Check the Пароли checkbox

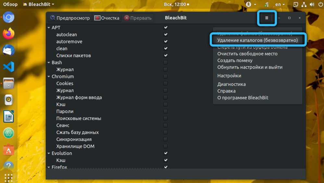coord(166,111)
